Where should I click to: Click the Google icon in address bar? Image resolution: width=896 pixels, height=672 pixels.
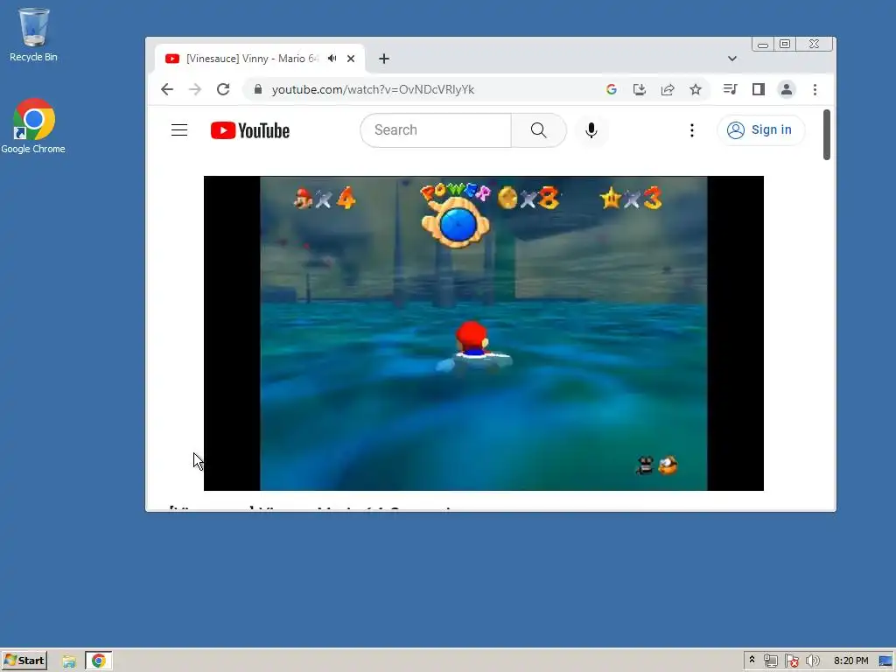612,89
